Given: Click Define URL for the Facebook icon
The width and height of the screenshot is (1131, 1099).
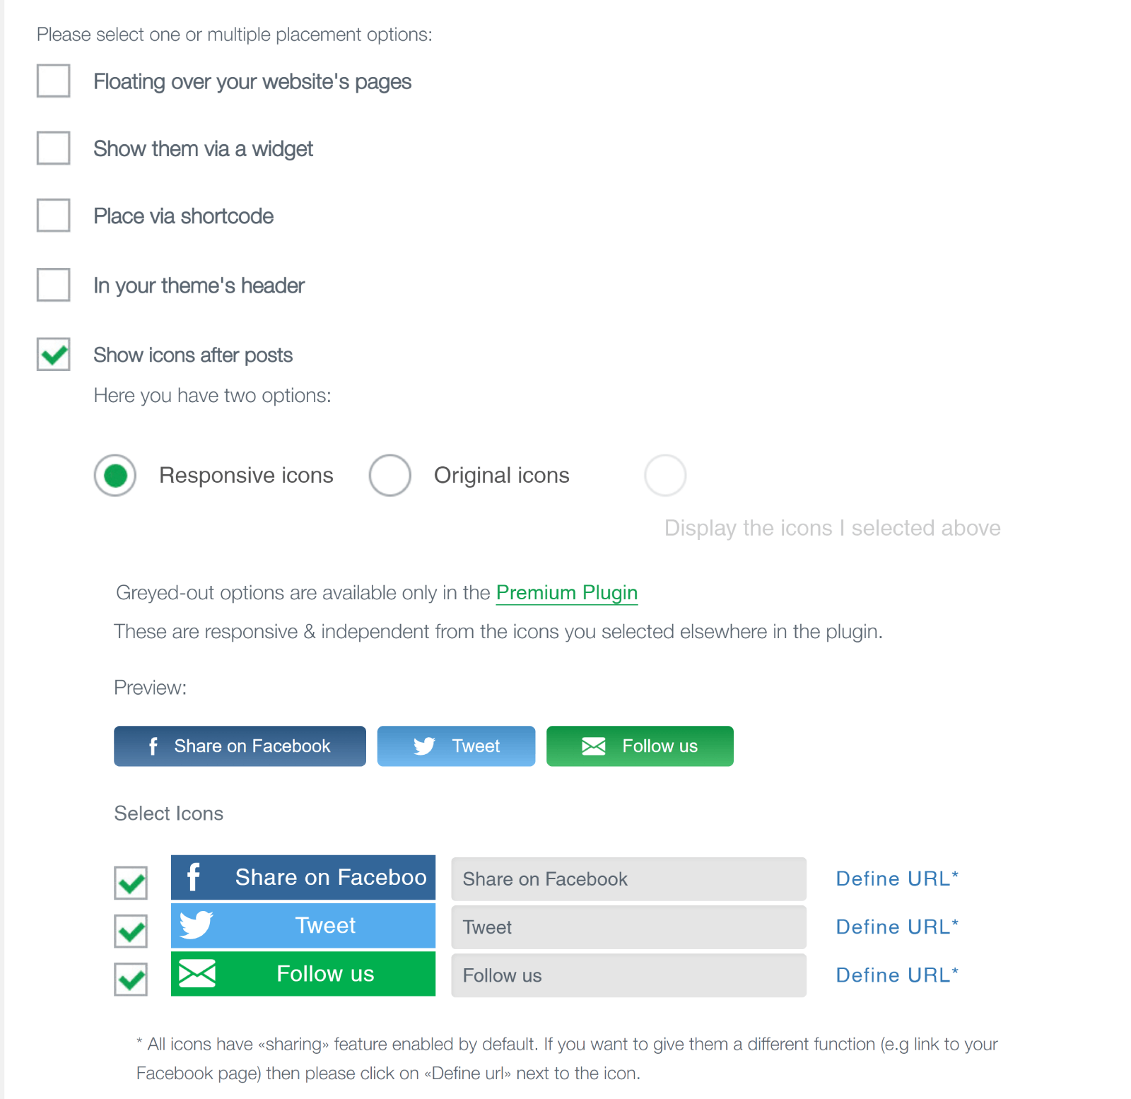Looking at the screenshot, I should coord(897,878).
